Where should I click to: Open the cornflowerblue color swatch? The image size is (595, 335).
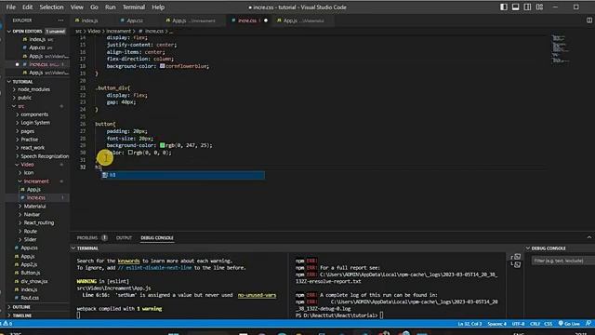162,66
